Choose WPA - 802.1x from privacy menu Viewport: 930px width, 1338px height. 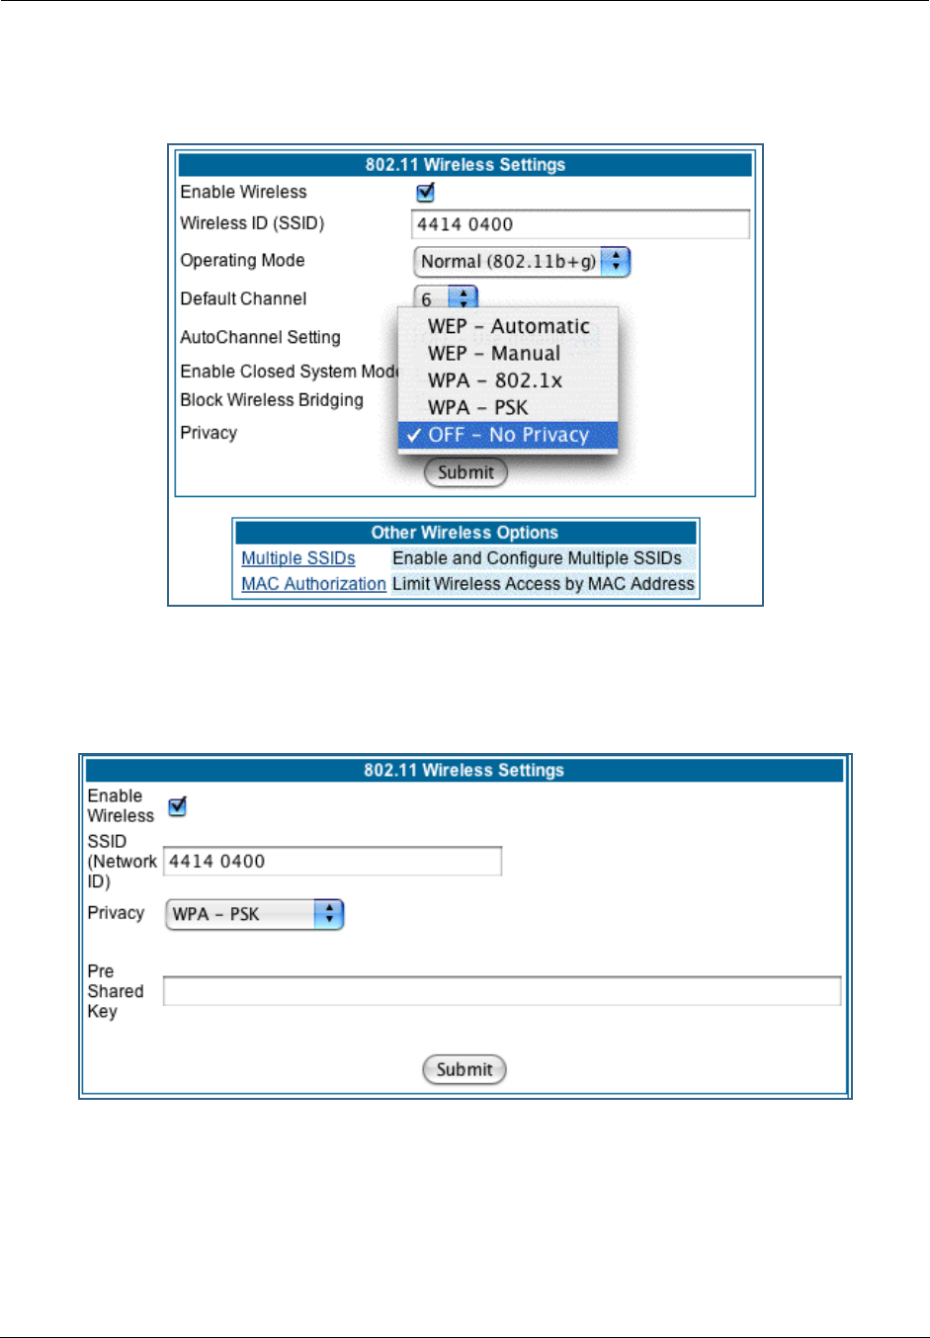(508, 380)
